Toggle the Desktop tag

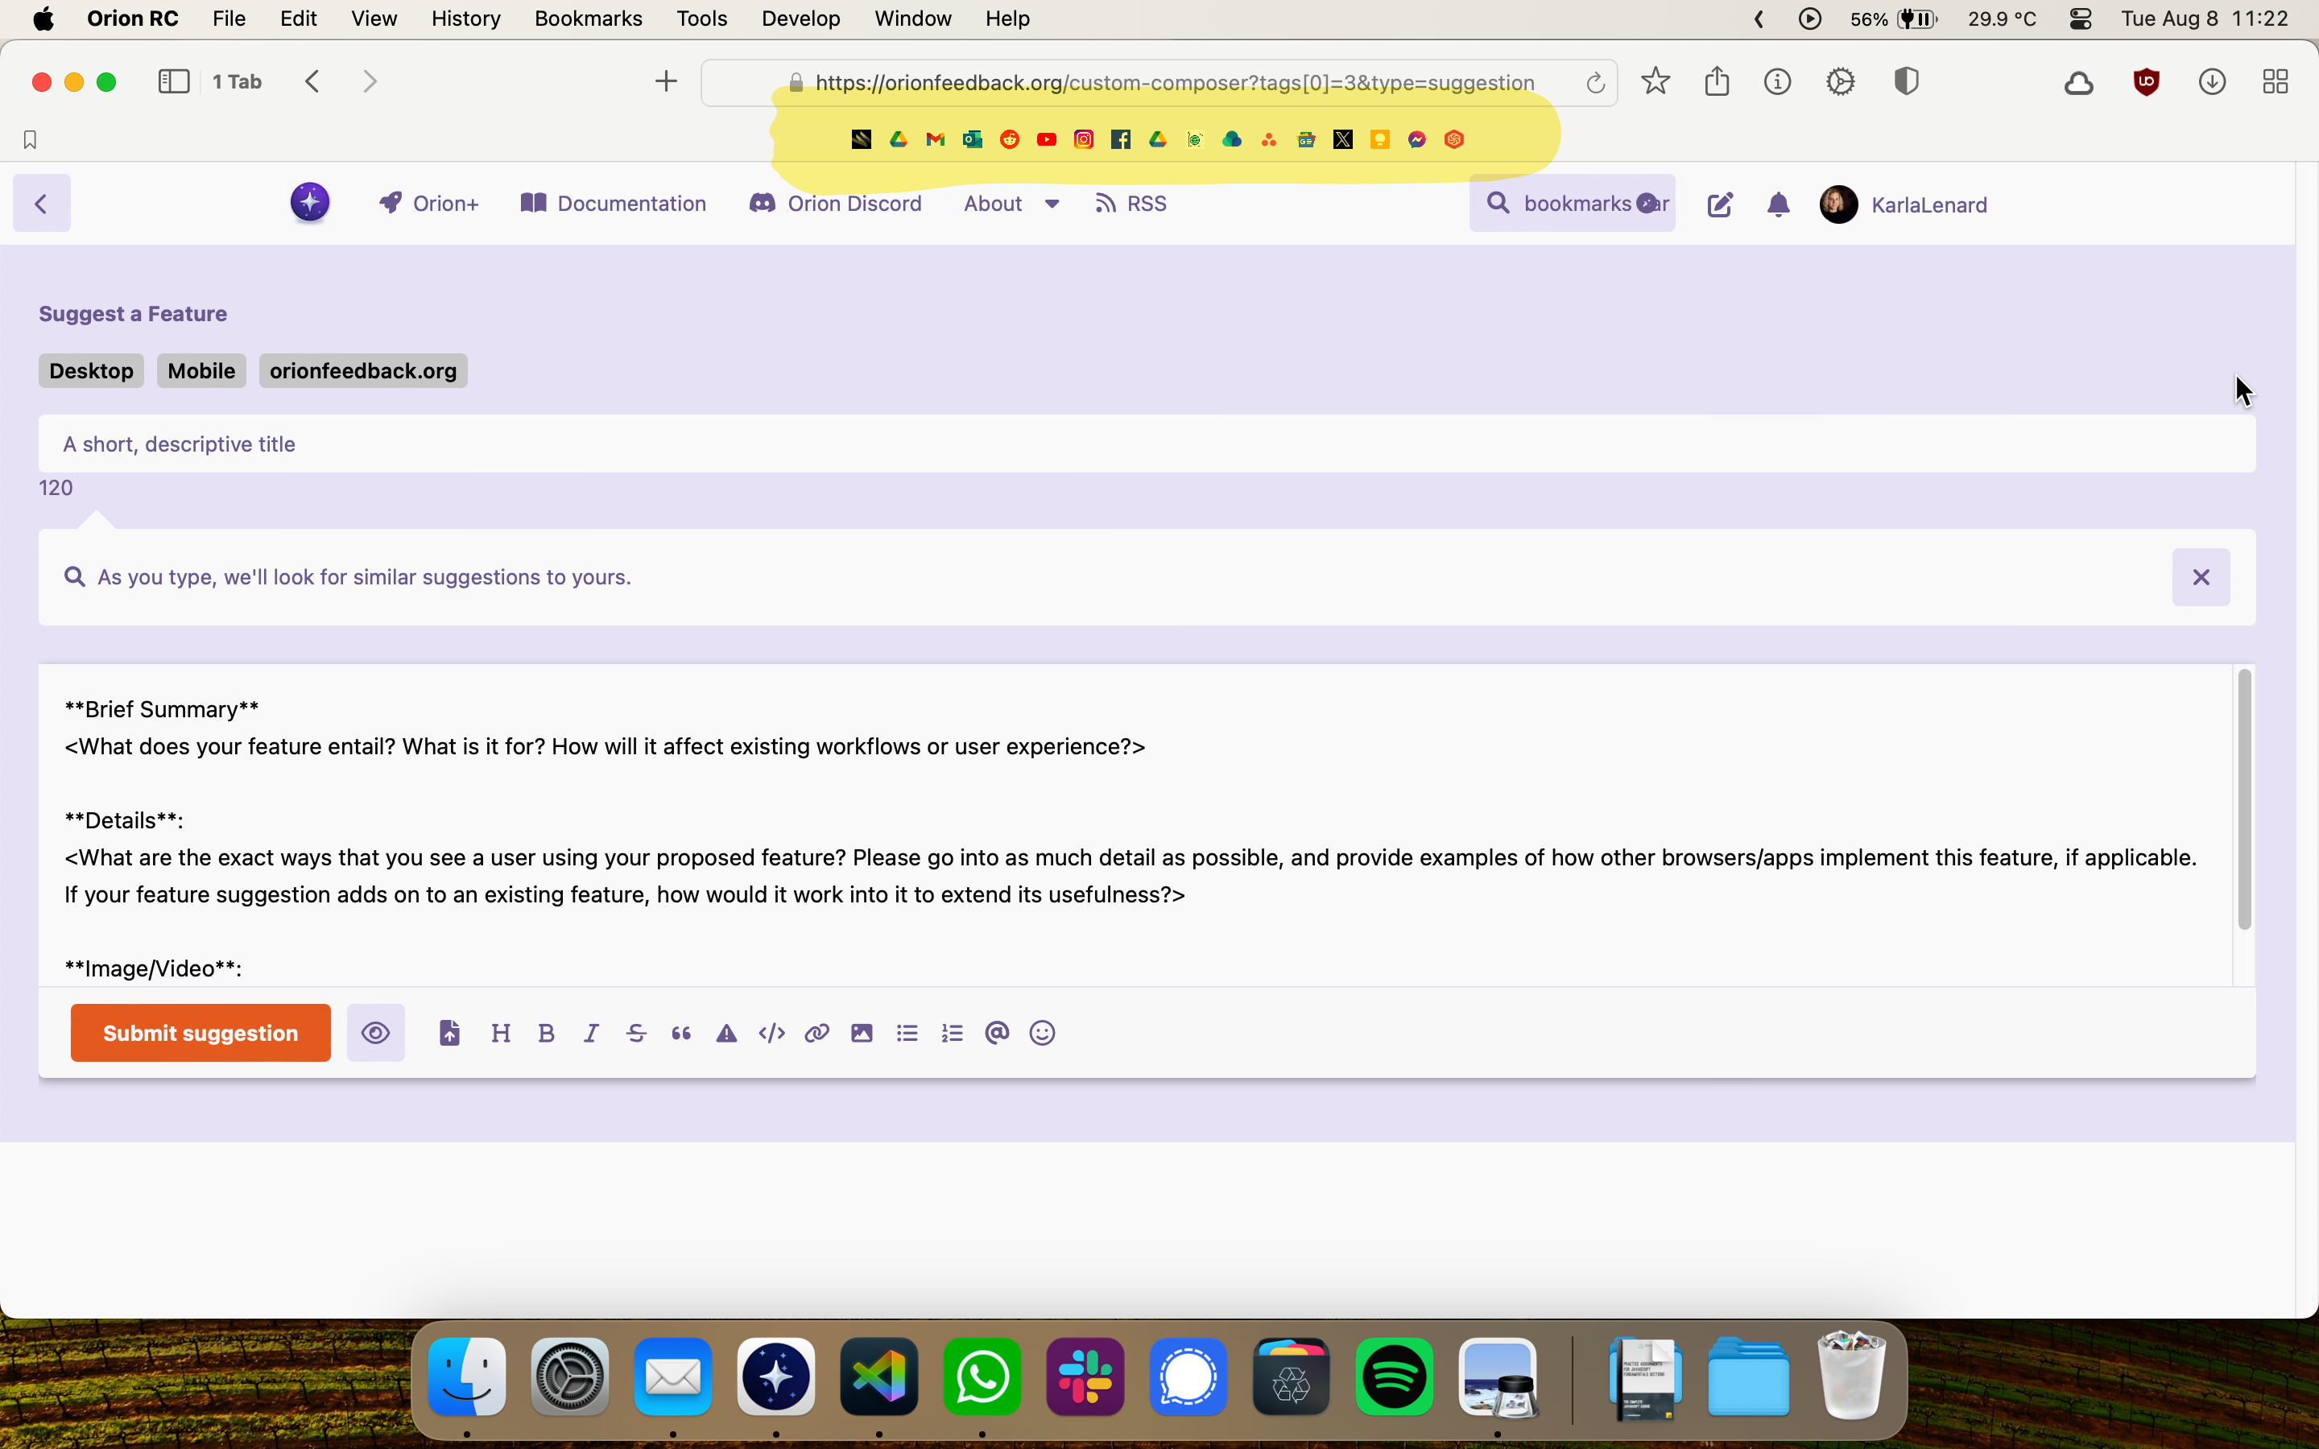tap(91, 371)
